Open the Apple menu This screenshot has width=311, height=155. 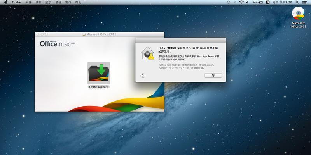click(x=6, y=2)
